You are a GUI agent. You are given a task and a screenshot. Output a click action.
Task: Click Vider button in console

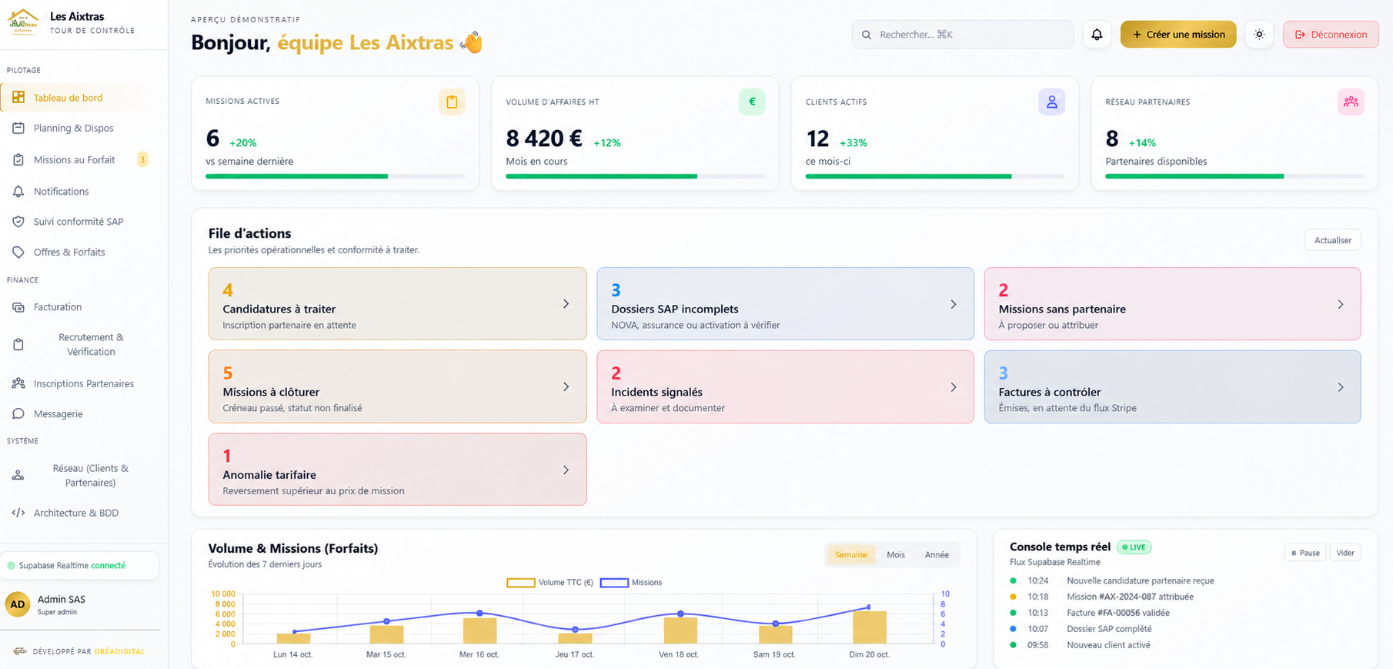1345,553
